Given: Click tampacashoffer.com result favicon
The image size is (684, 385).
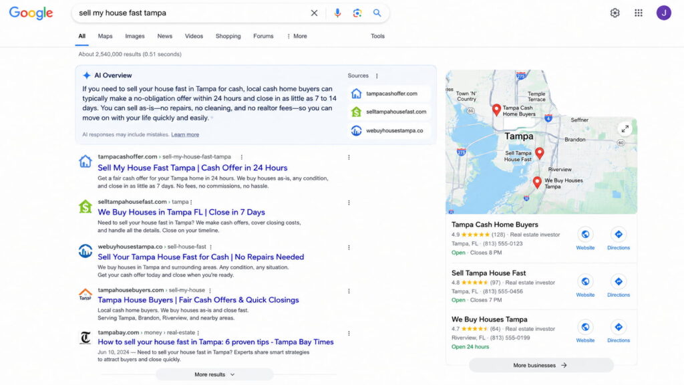Looking at the screenshot, I should pos(85,161).
